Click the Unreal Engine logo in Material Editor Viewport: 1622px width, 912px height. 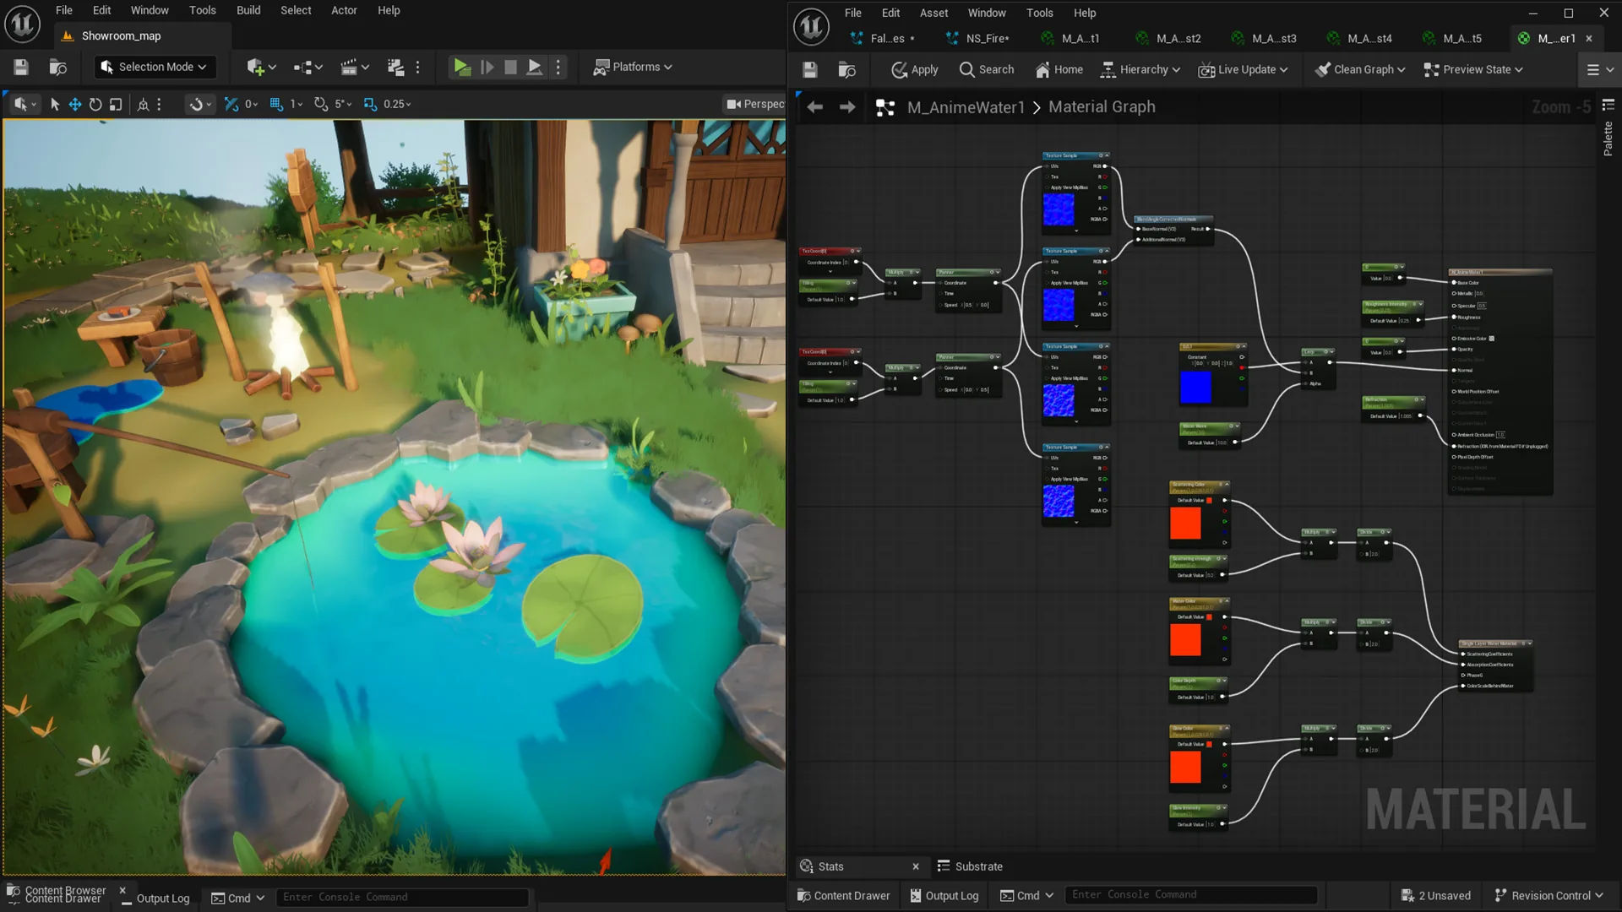811,26
